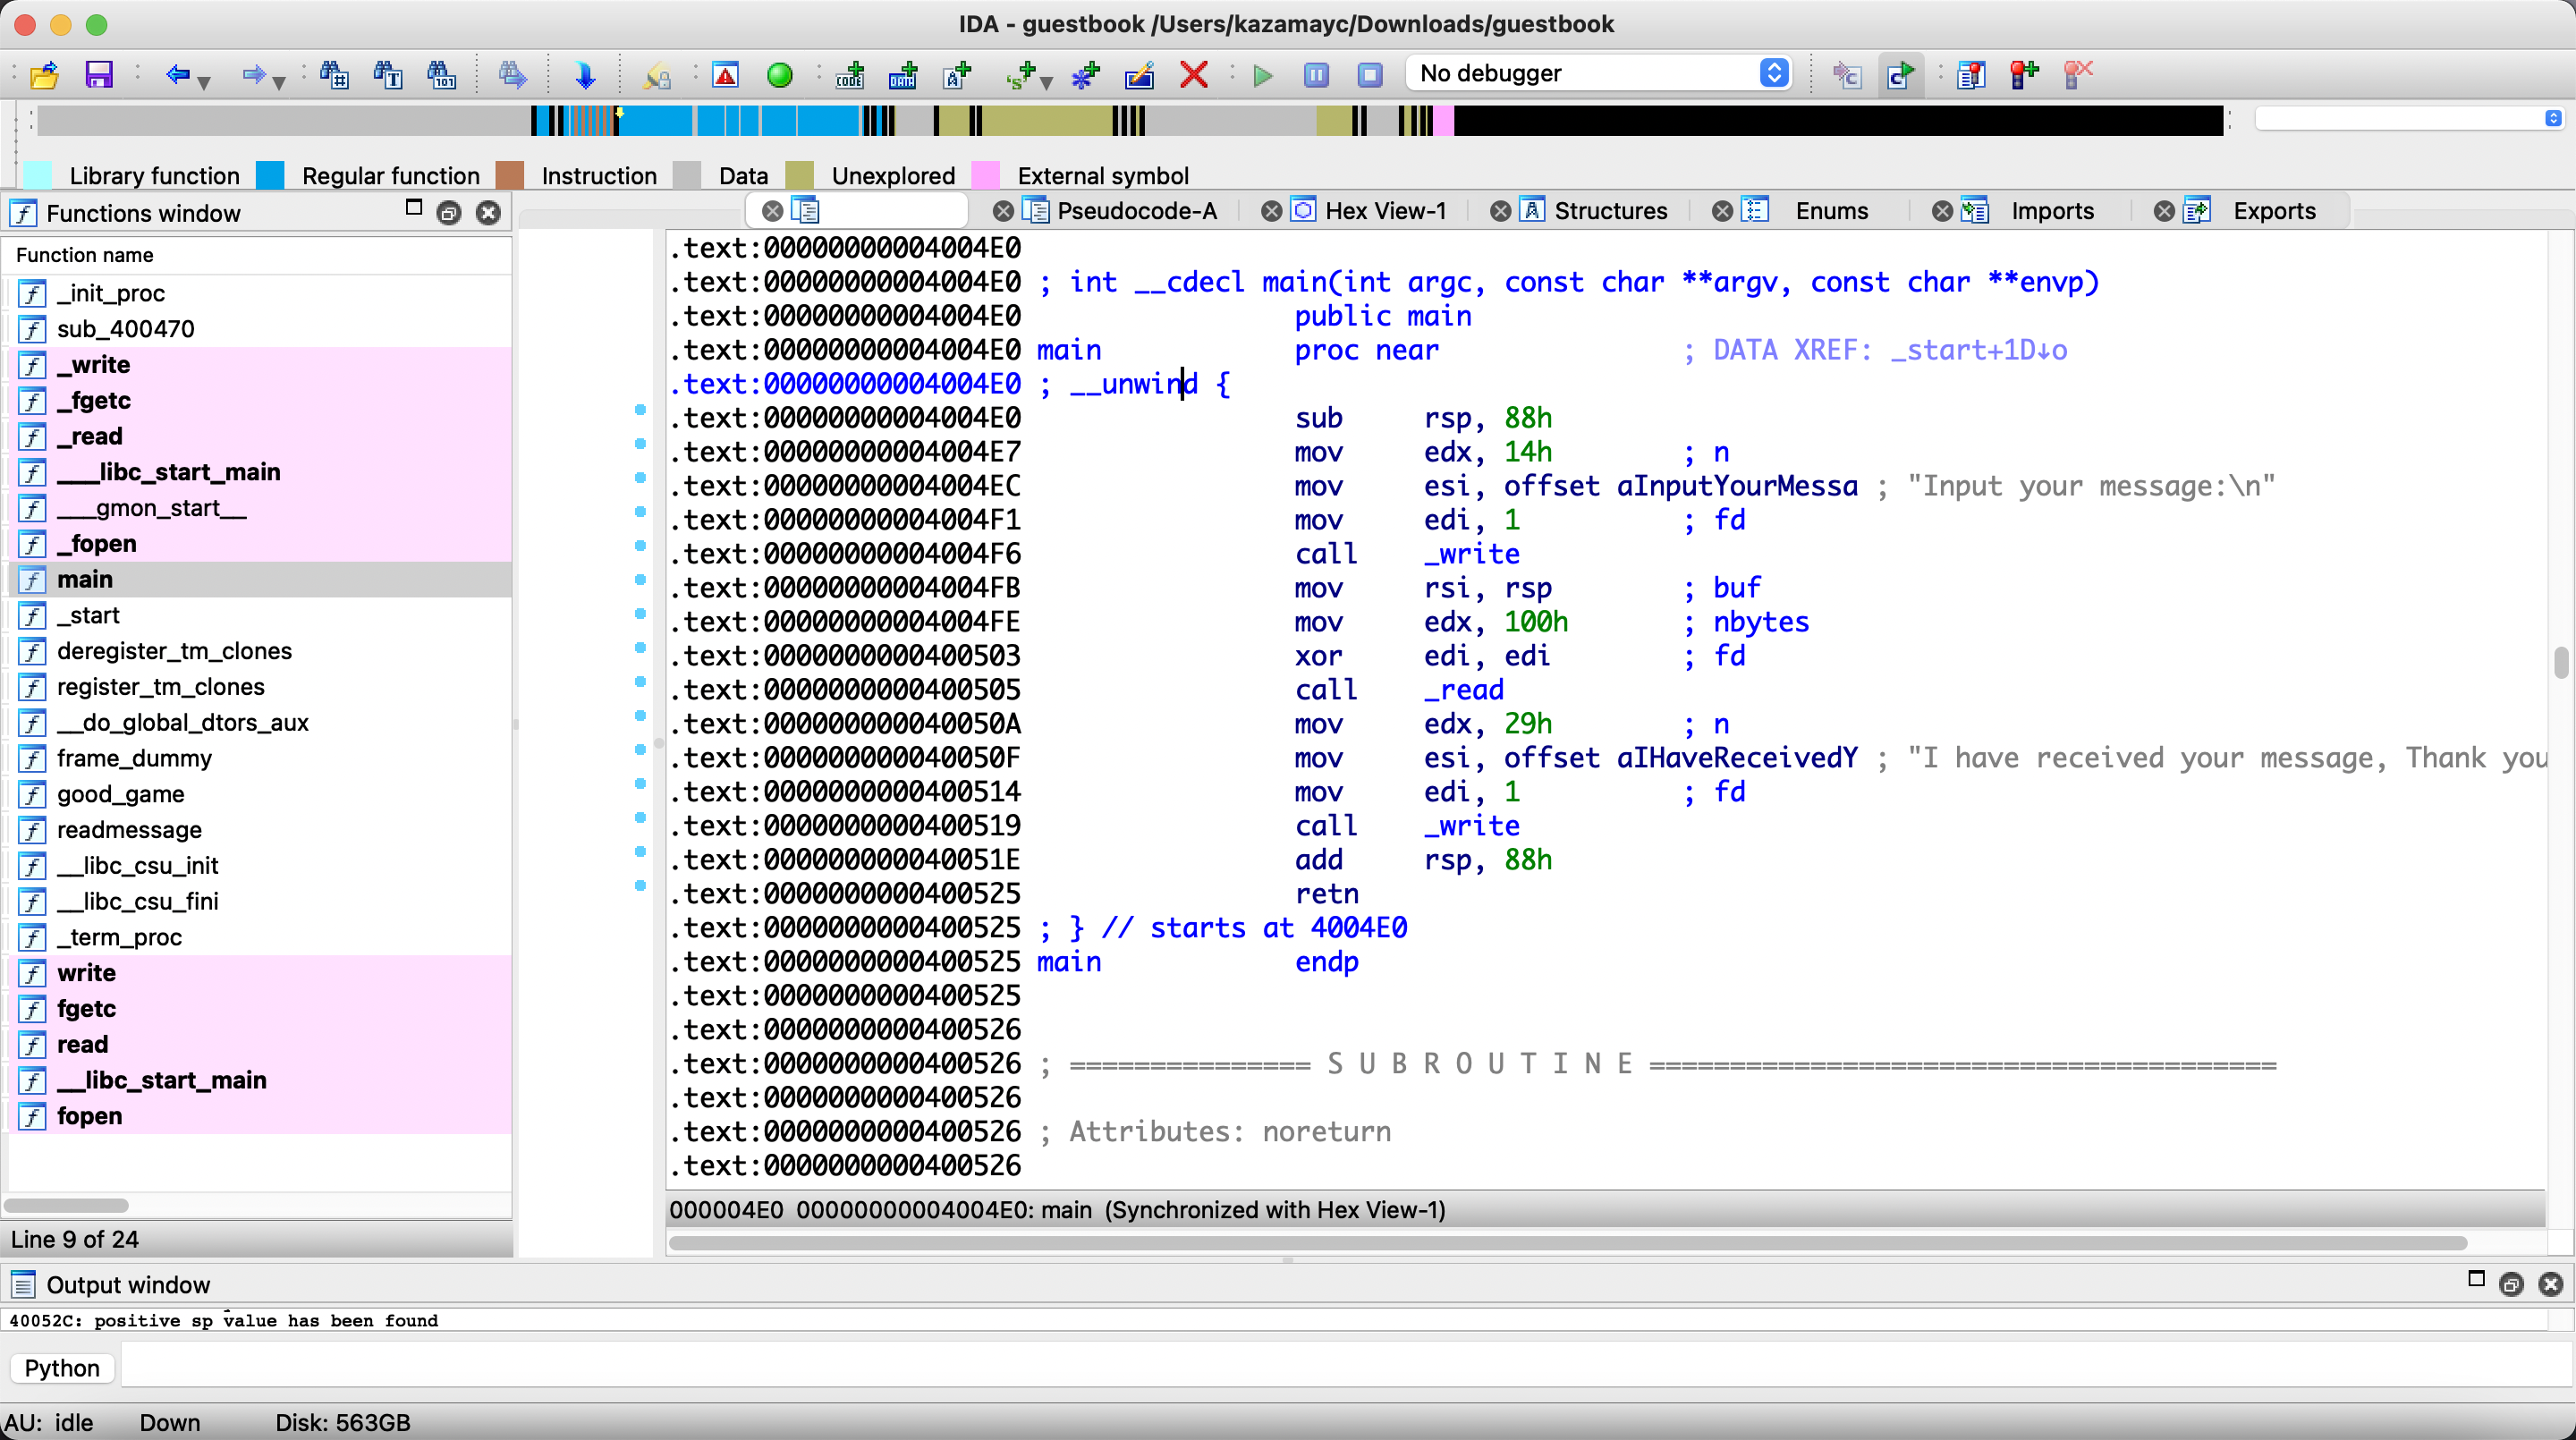The width and height of the screenshot is (2576, 1440).
Task: Open the Enums tab
Action: click(1832, 211)
